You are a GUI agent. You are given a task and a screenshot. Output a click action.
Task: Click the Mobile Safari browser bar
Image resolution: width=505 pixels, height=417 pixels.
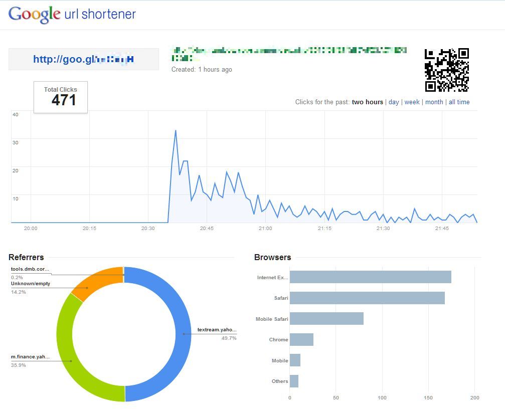tap(326, 319)
